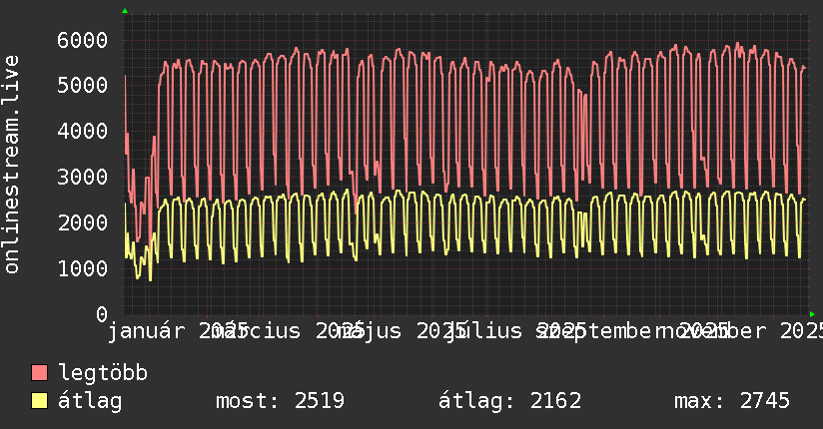Select the legtöbb legend label
This screenshot has height=429, width=823.
pos(103,374)
